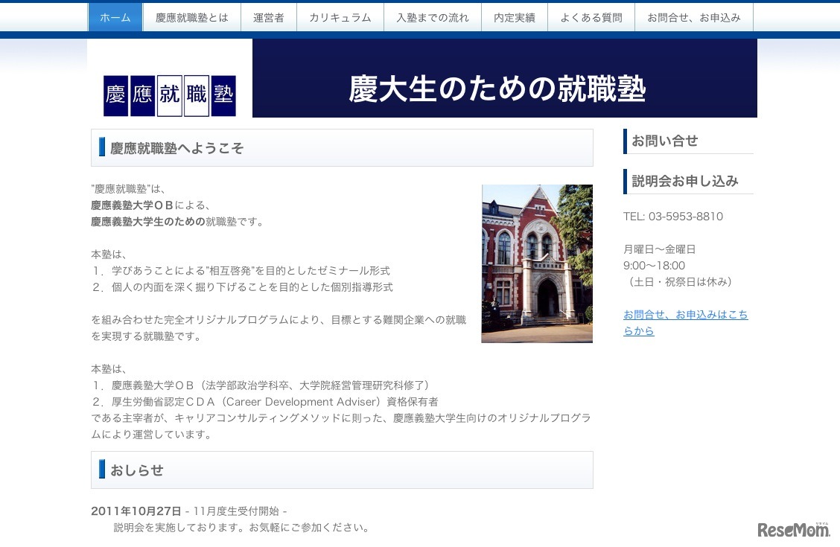Click the ReseMom watermark logo

[x=794, y=529]
